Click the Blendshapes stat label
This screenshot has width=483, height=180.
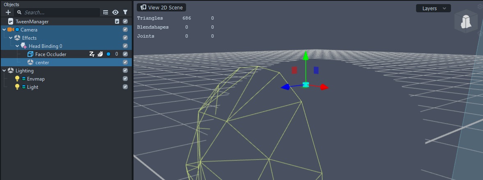[x=153, y=27]
